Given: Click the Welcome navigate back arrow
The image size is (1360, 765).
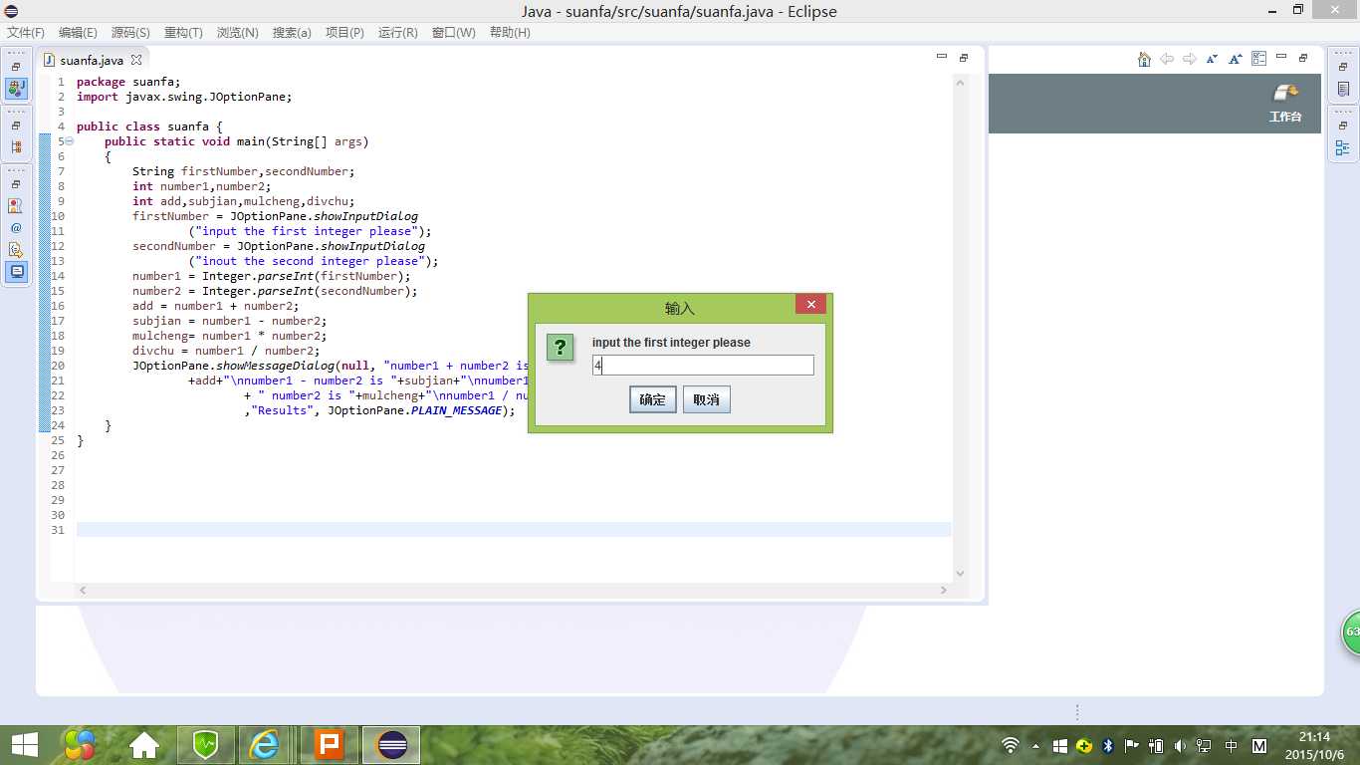Looking at the screenshot, I should [x=1167, y=59].
